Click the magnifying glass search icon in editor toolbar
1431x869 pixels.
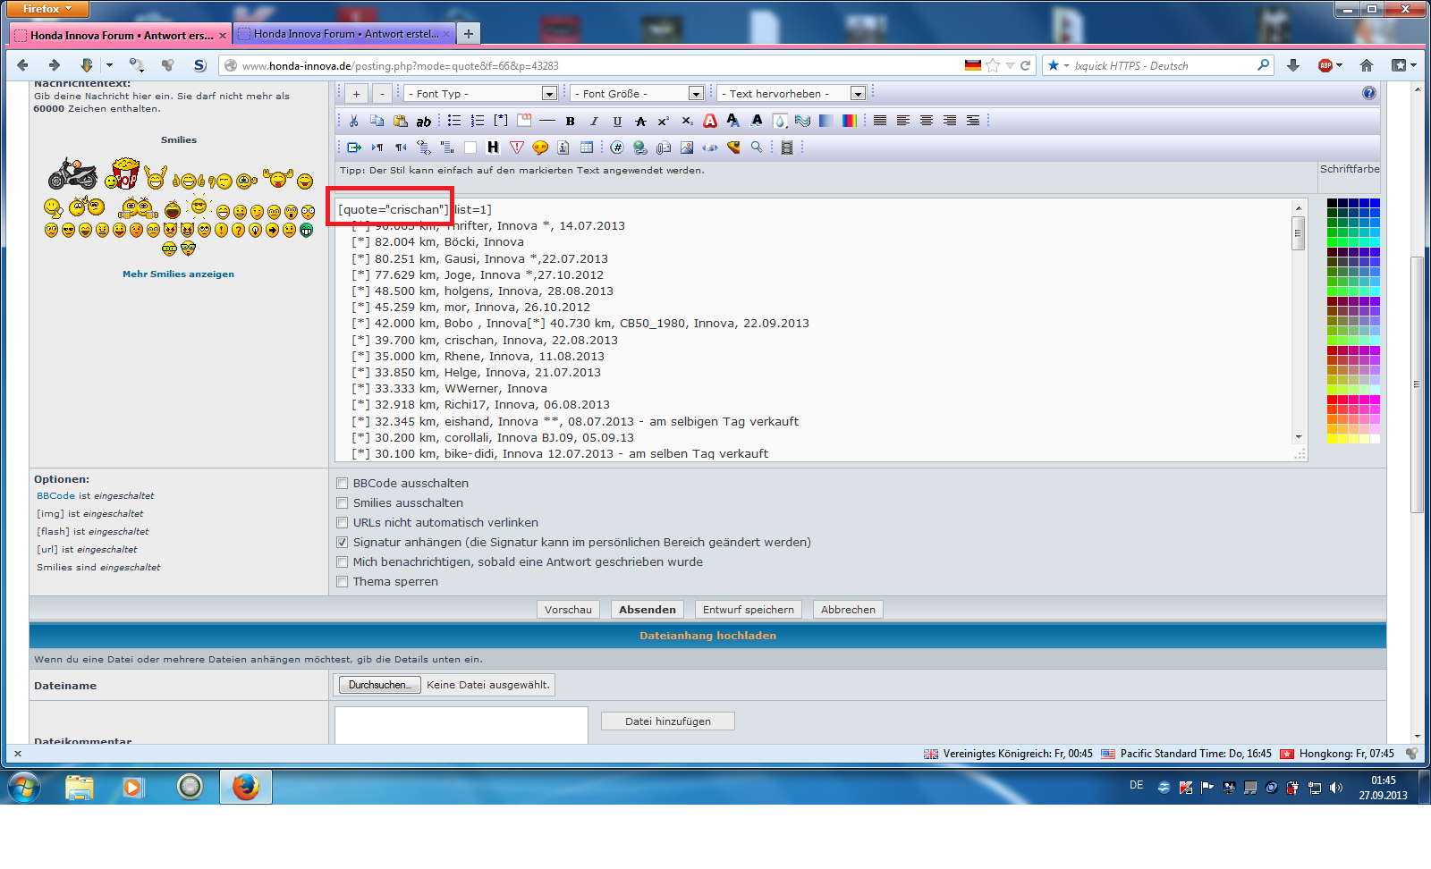(757, 148)
